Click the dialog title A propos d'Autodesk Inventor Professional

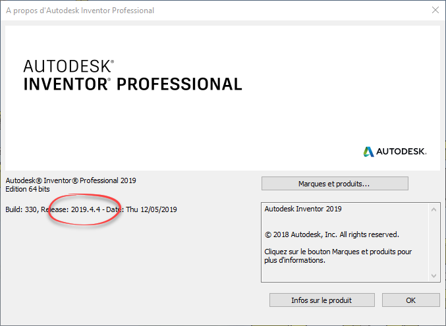[80, 11]
